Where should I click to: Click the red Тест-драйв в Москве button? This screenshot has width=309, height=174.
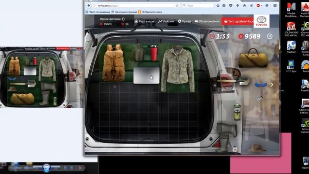(x=238, y=21)
